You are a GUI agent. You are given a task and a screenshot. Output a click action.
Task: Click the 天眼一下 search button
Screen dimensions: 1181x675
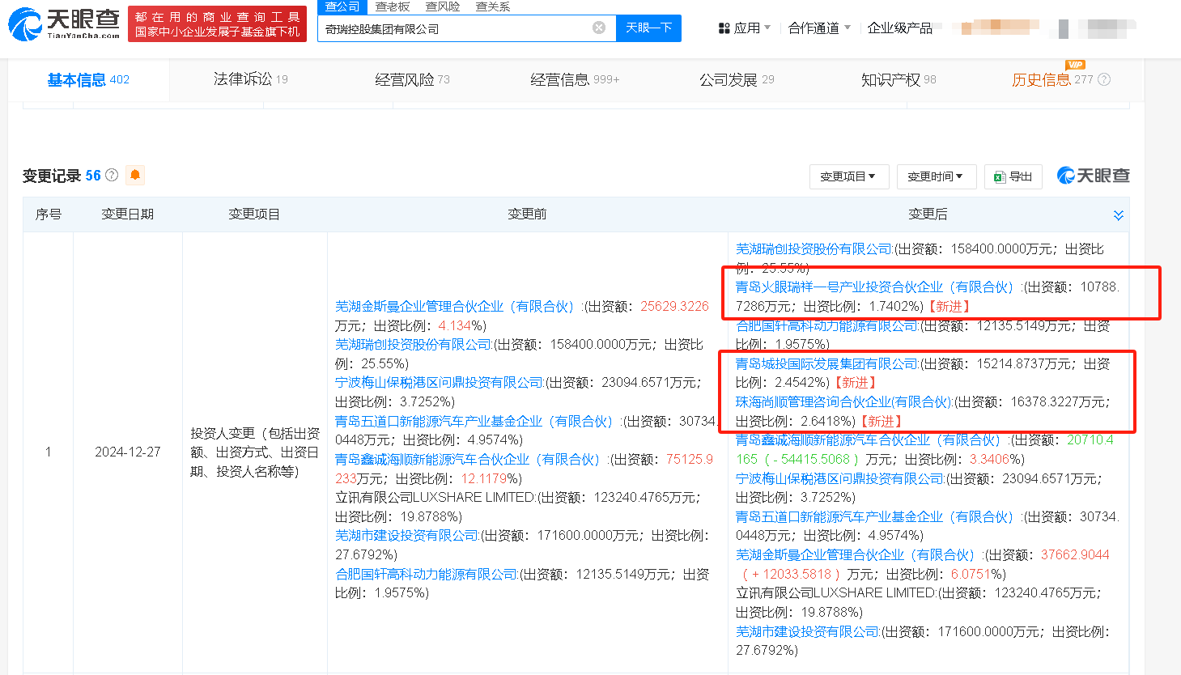tap(648, 28)
